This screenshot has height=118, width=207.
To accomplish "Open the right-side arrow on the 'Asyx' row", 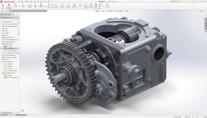I will pos(19,35).
